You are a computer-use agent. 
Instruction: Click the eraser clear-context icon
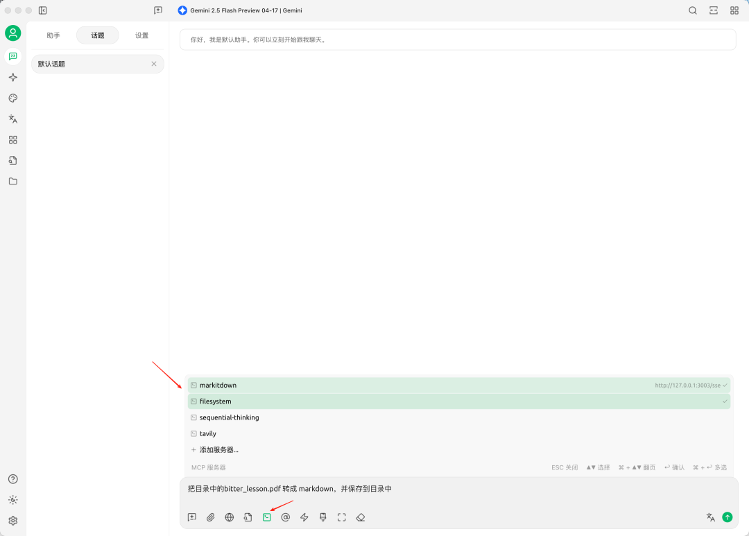pyautogui.click(x=361, y=517)
